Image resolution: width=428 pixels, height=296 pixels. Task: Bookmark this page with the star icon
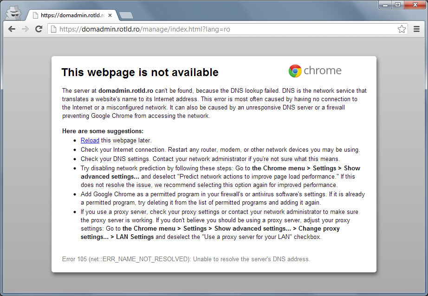coord(402,29)
